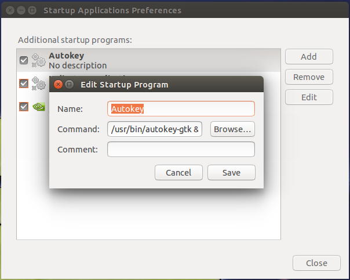This screenshot has height=280, width=350.
Task: Minimize the Startup Applications Preferences window
Action: point(21,10)
